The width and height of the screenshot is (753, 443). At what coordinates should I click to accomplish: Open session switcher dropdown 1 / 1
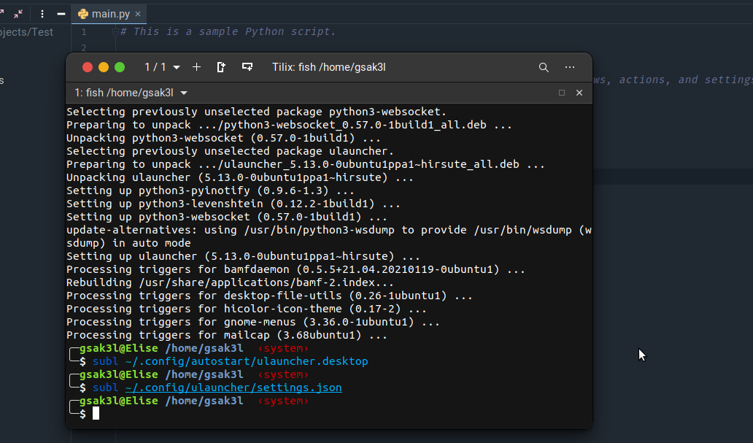162,67
